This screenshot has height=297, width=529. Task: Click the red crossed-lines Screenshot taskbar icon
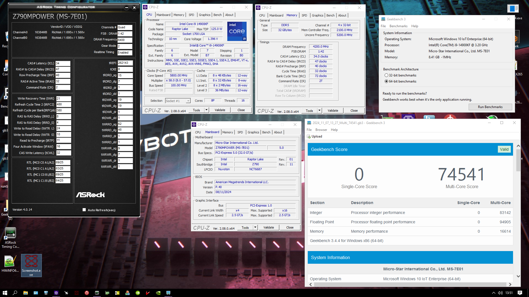tap(77, 293)
